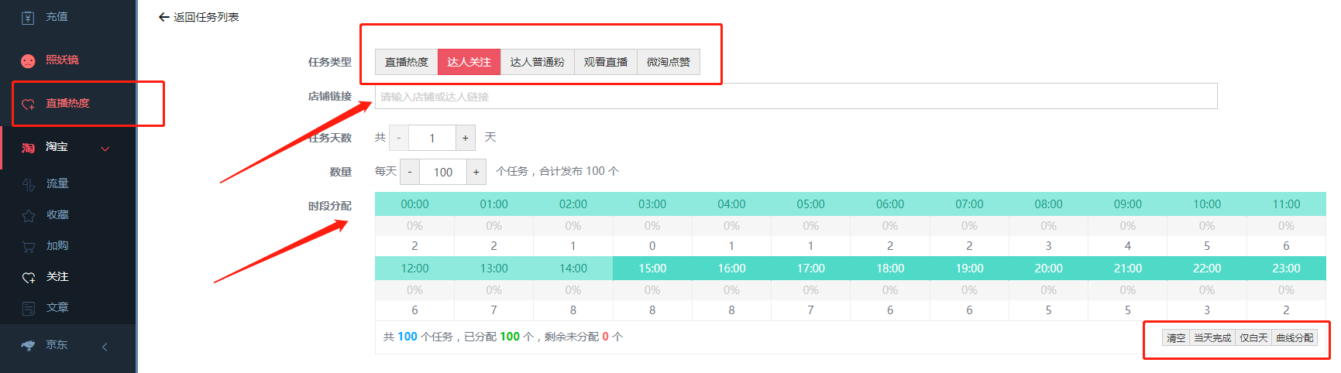1341x373 pixels.
Task: Select the 直播热度 task type option
Action: [x=406, y=62]
